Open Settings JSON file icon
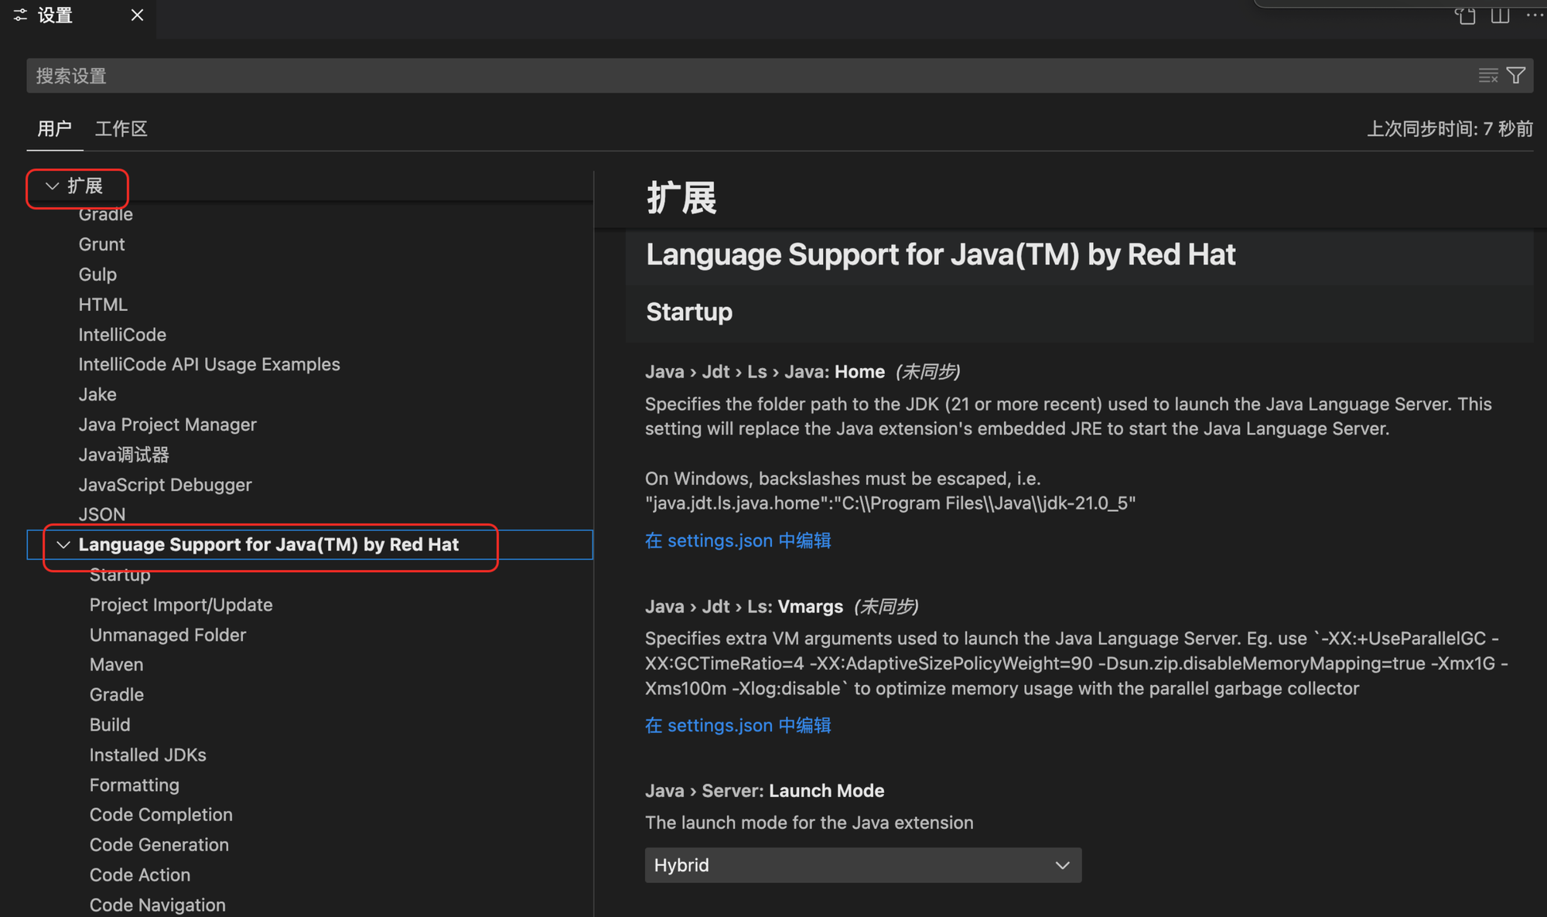This screenshot has height=917, width=1547. pos(1465,15)
